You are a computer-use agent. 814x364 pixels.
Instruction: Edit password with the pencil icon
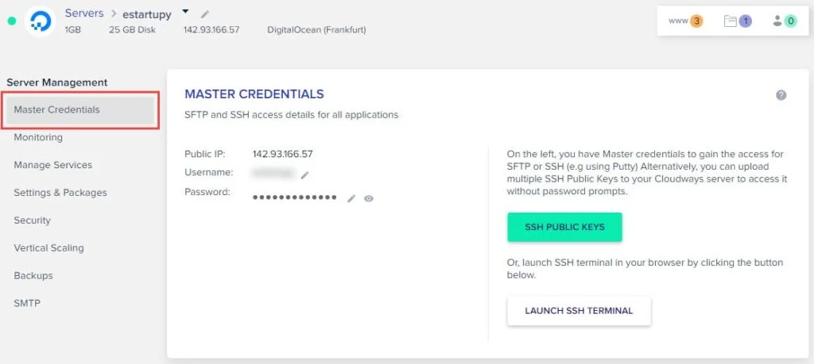coord(351,198)
